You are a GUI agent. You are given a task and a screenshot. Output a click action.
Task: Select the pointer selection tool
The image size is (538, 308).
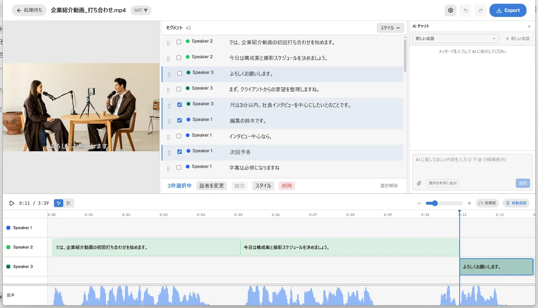pyautogui.click(x=59, y=203)
